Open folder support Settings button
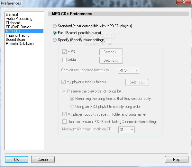Image resolution: width=192 pixels, height=167 pixels. tap(137, 82)
